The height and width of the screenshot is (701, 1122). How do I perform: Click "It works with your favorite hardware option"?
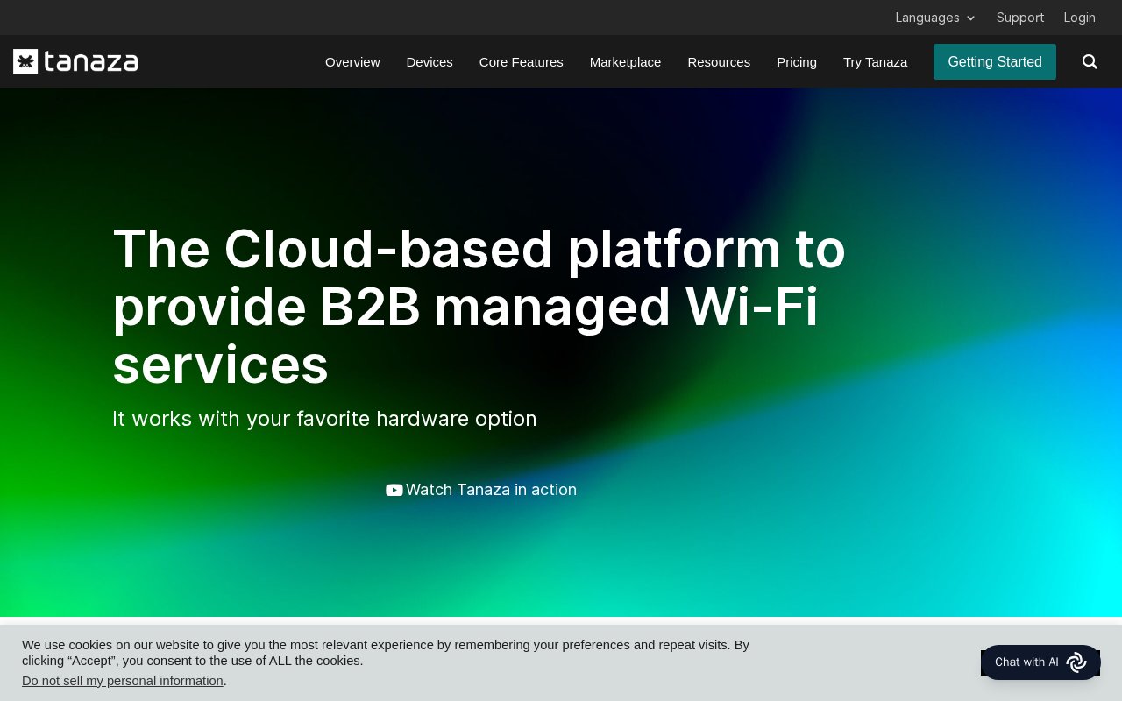coord(324,419)
